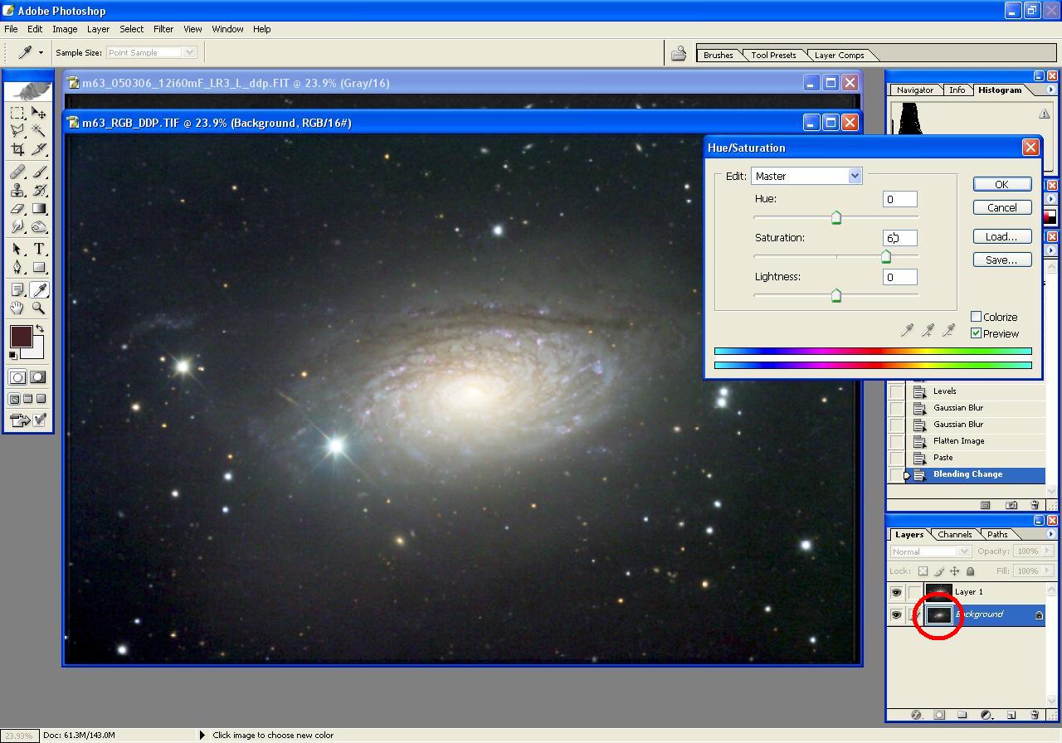1062x743 pixels.
Task: Select the Rectangle shape tool
Action: point(38,267)
